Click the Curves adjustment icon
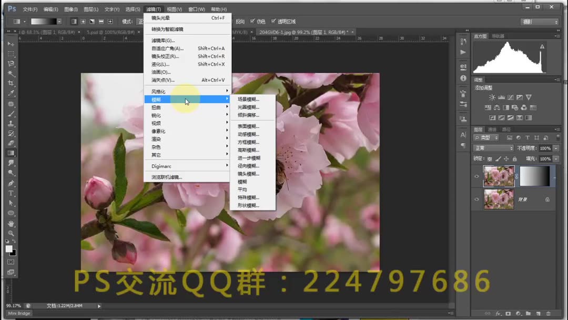Image resolution: width=568 pixels, height=320 pixels. [511, 97]
